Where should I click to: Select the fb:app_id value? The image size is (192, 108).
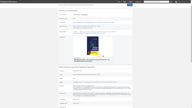tap(77, 71)
